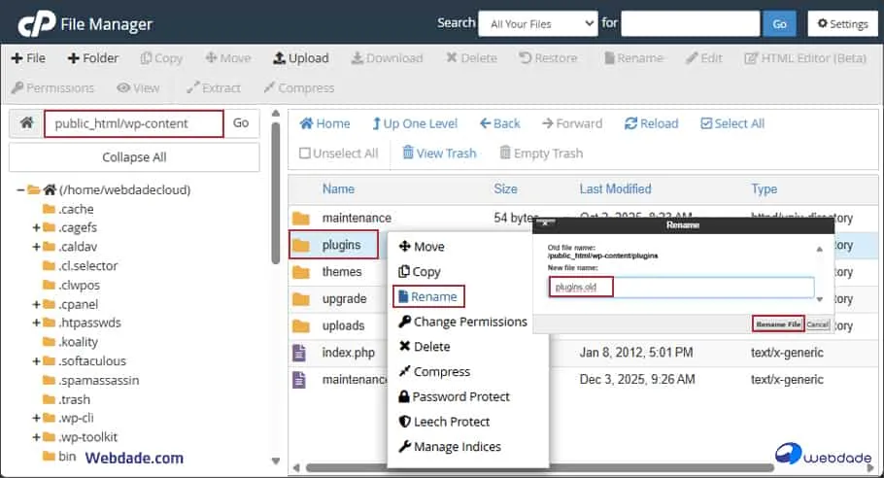Click View Trash bin icon
This screenshot has height=478, width=884.
coord(408,153)
